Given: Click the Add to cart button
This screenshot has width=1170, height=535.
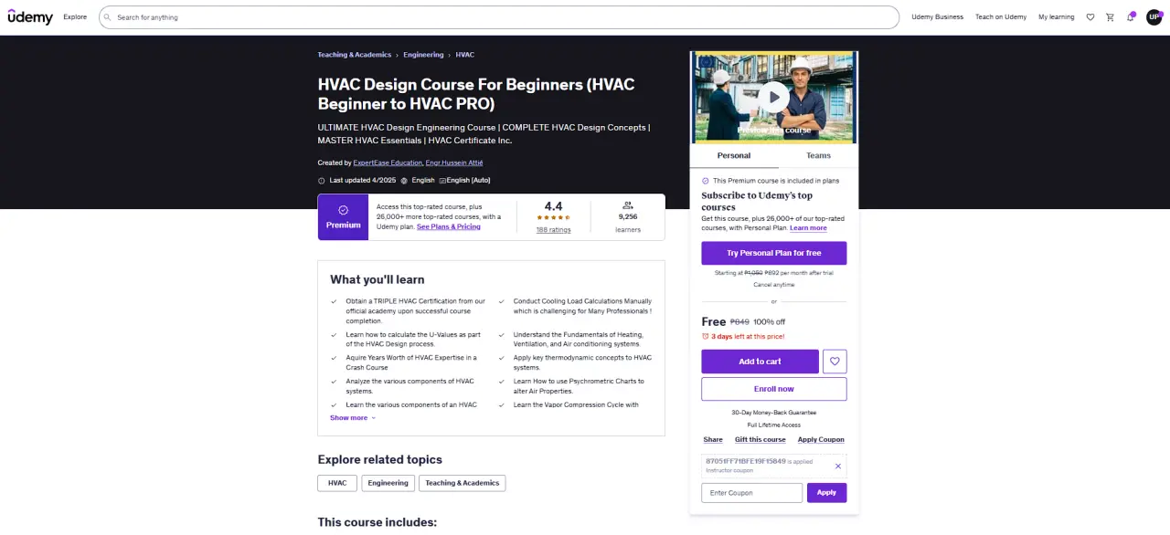Looking at the screenshot, I should coord(760,362).
